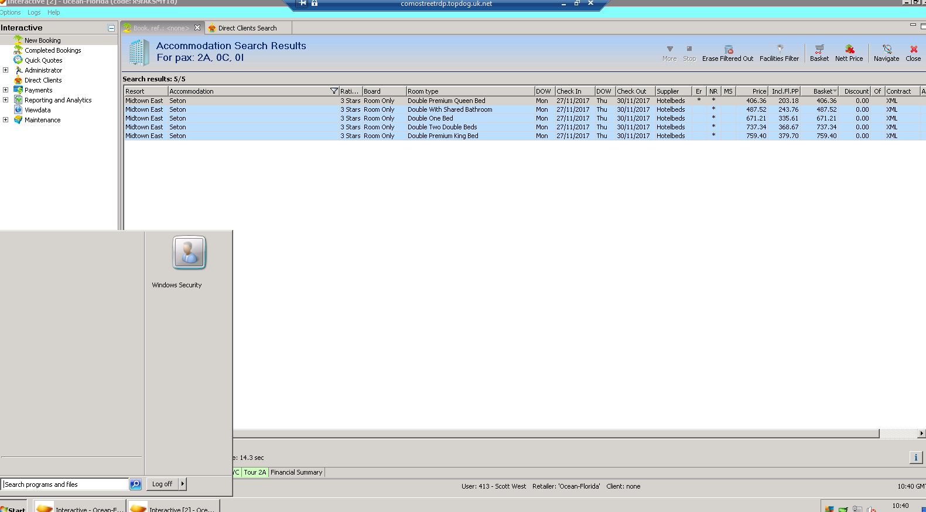The image size is (926, 512).
Task: Click the taskbar clock showing 10:40
Action: tap(900, 506)
